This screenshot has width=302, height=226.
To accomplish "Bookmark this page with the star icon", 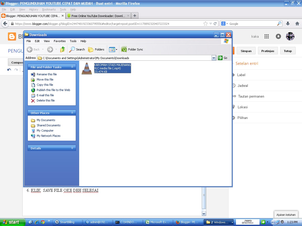I will coord(206,24).
